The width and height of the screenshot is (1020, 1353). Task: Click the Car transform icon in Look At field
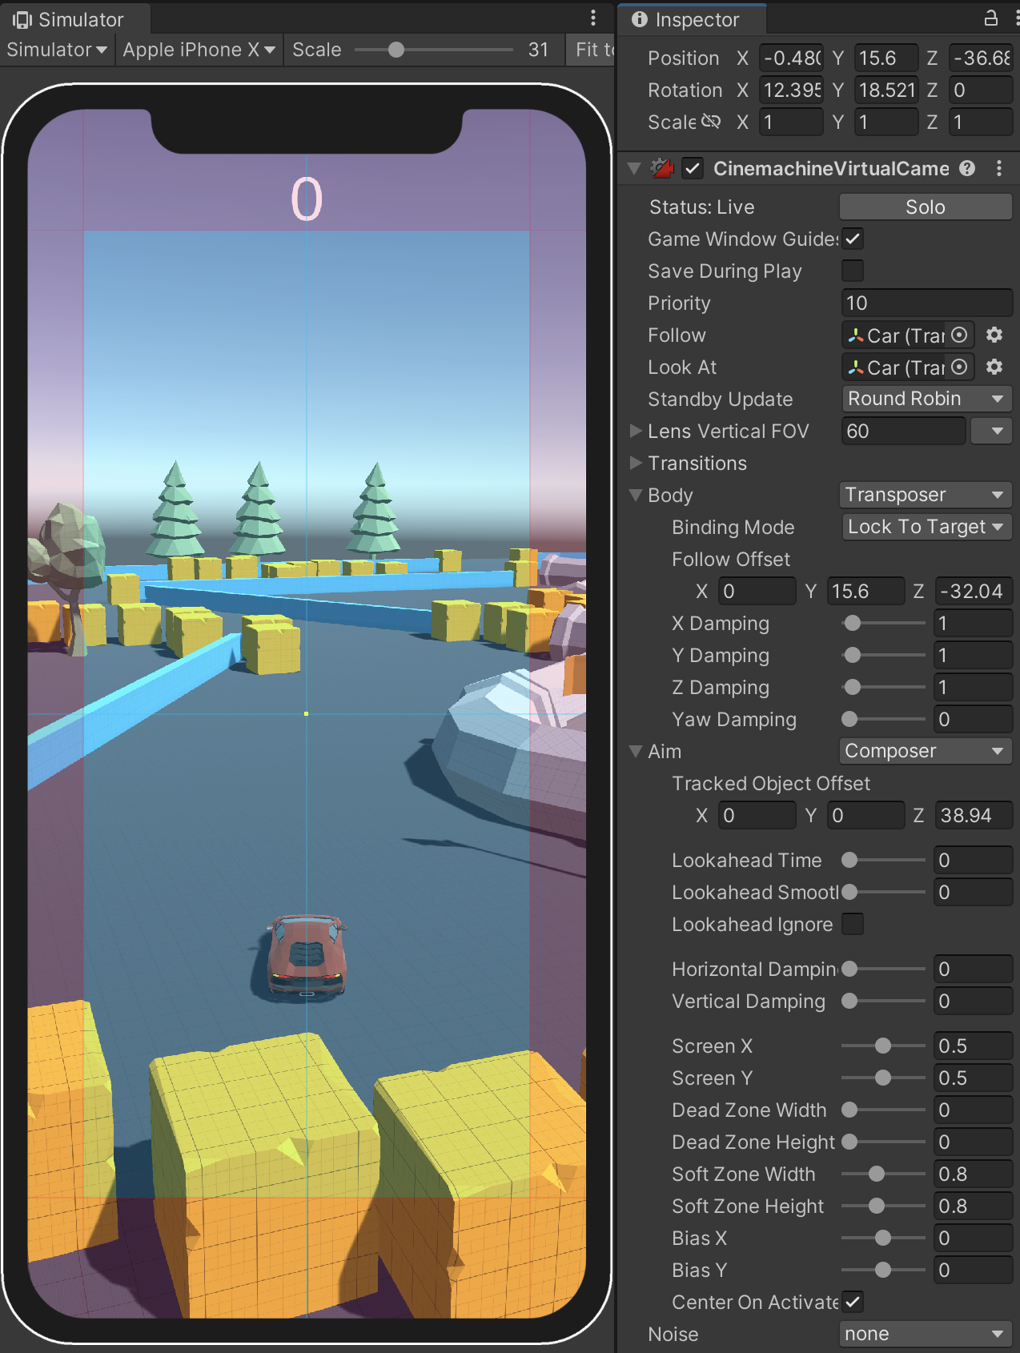(x=856, y=367)
